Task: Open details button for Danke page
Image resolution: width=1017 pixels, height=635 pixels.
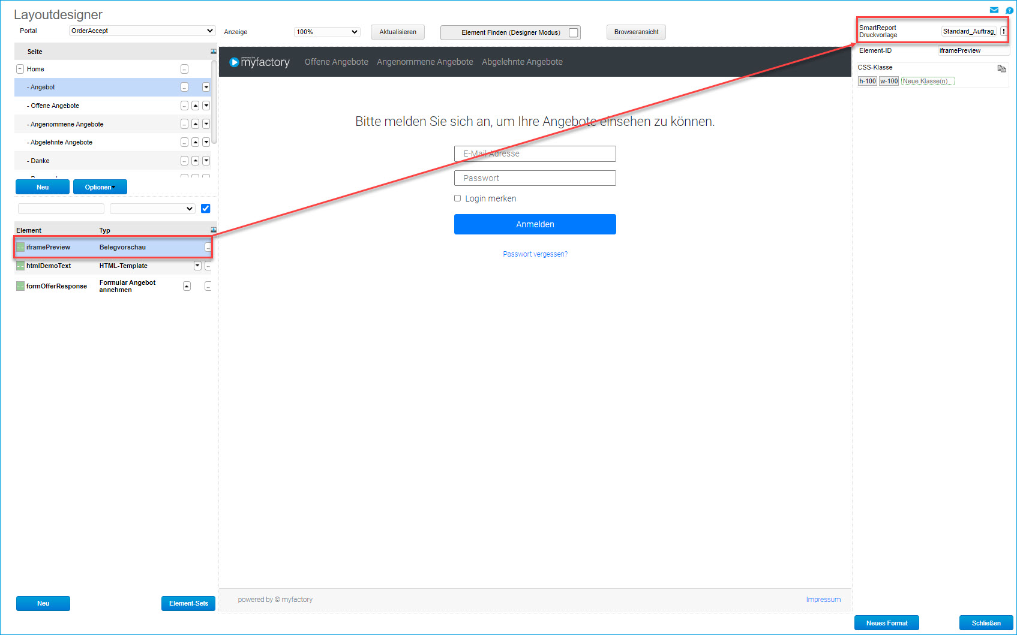Action: click(184, 161)
